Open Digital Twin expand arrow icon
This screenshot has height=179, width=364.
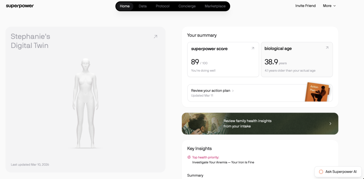[156, 36]
